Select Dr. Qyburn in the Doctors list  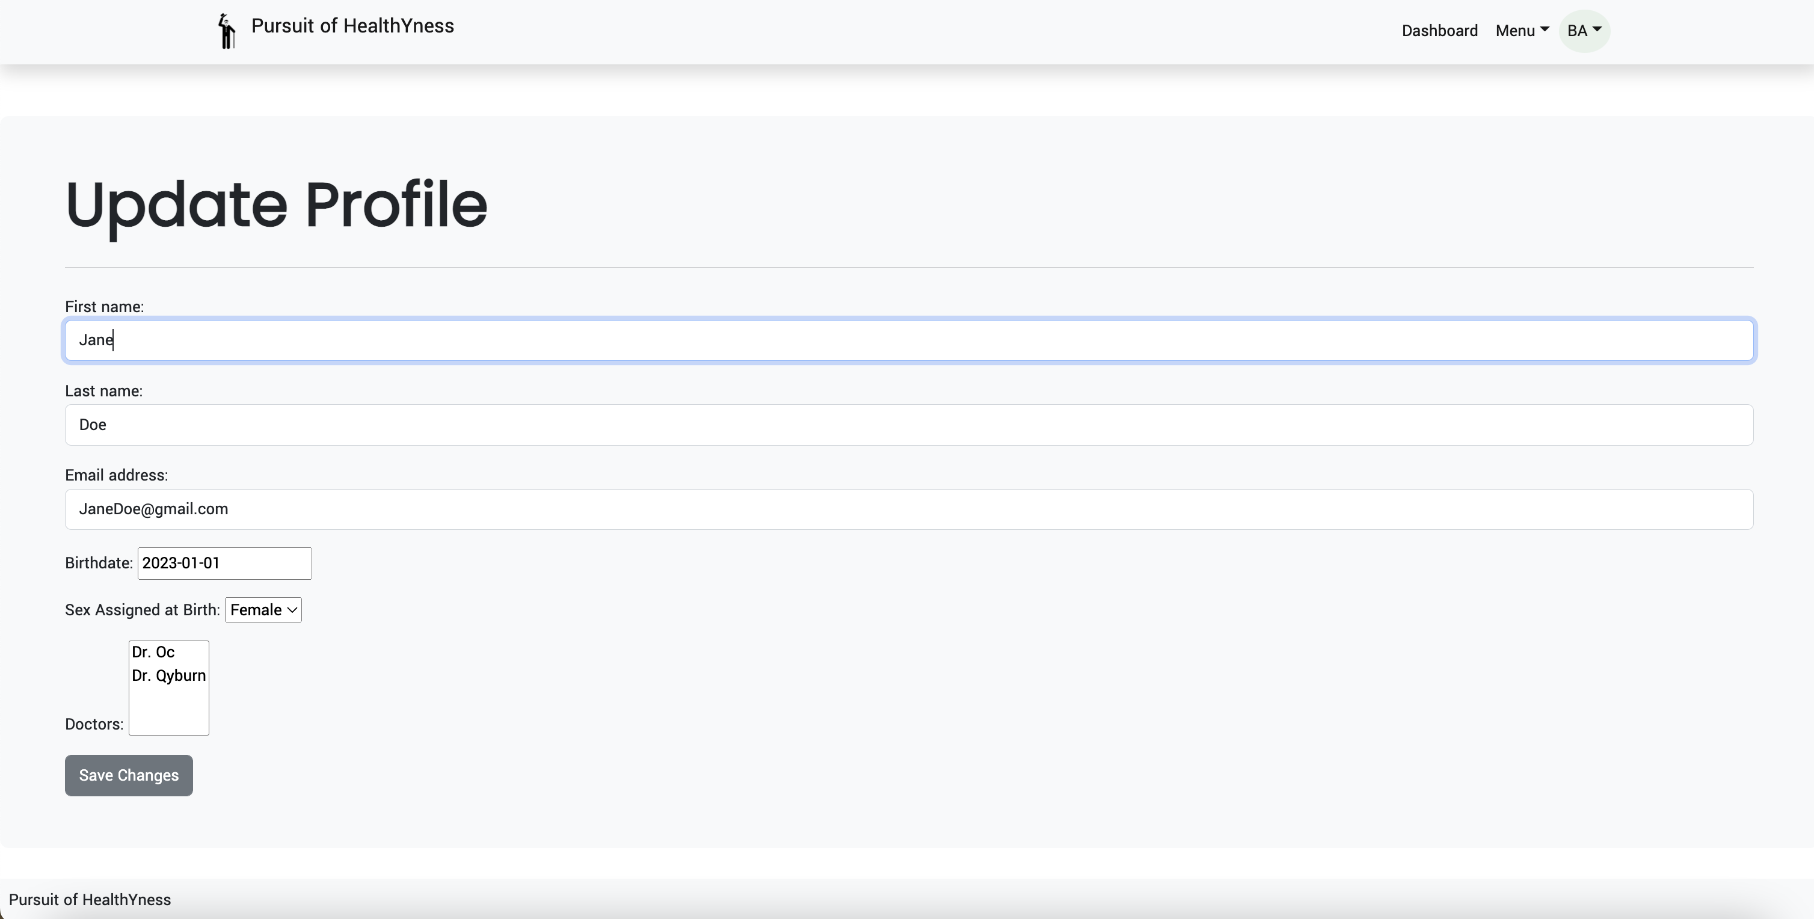pos(168,675)
